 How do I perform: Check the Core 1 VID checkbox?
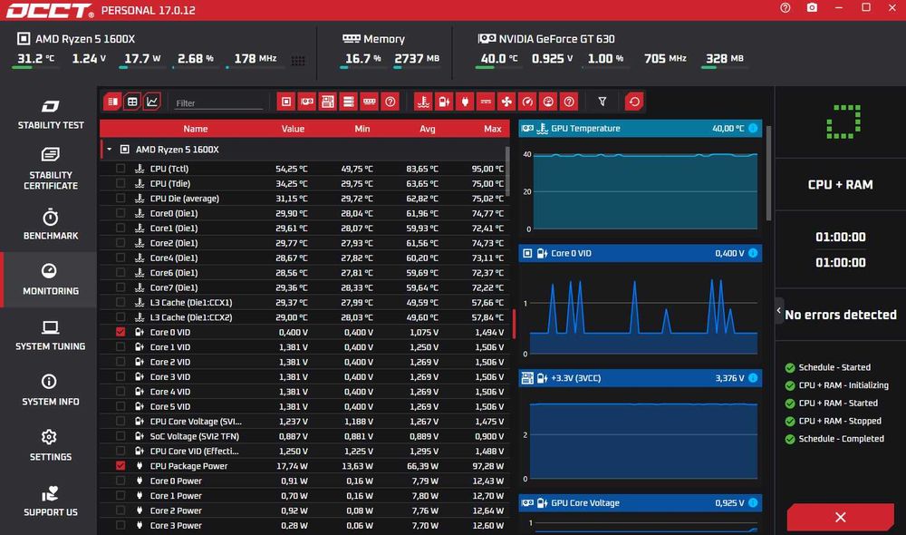click(120, 347)
